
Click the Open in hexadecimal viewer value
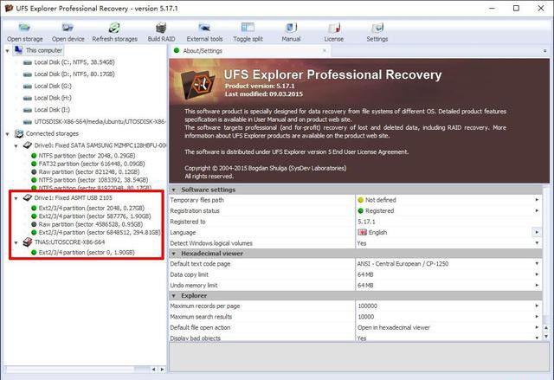coord(394,328)
